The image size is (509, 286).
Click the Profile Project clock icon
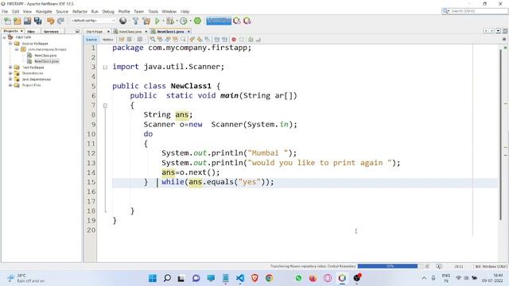184,21
